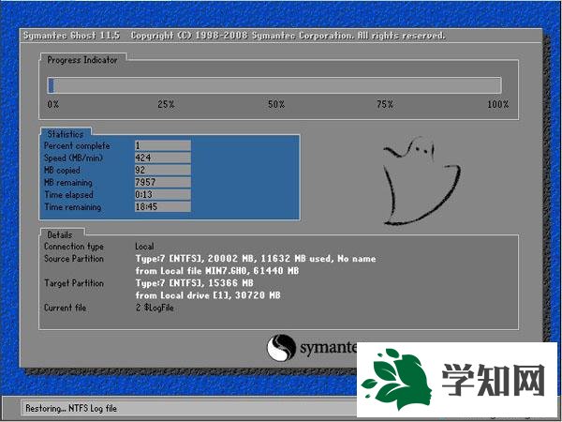Click the MB copied label

coord(62,170)
